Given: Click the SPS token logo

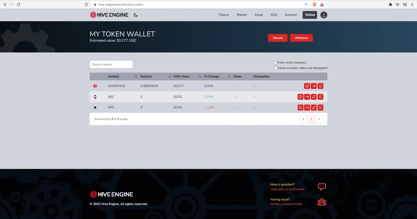Looking at the screenshot, I should 95,107.
